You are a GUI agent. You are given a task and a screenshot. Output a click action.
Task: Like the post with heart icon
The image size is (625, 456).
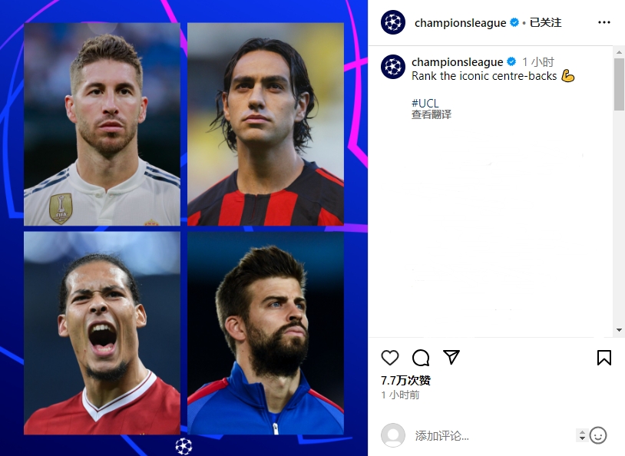(390, 358)
